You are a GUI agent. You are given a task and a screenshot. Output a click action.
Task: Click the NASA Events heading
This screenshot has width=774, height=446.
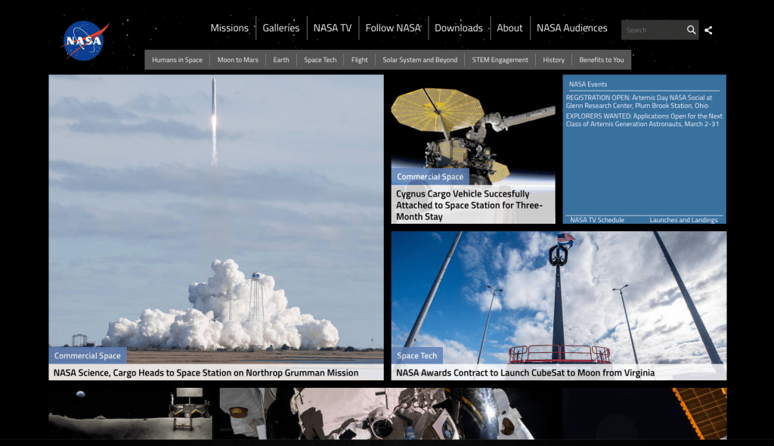(x=588, y=85)
